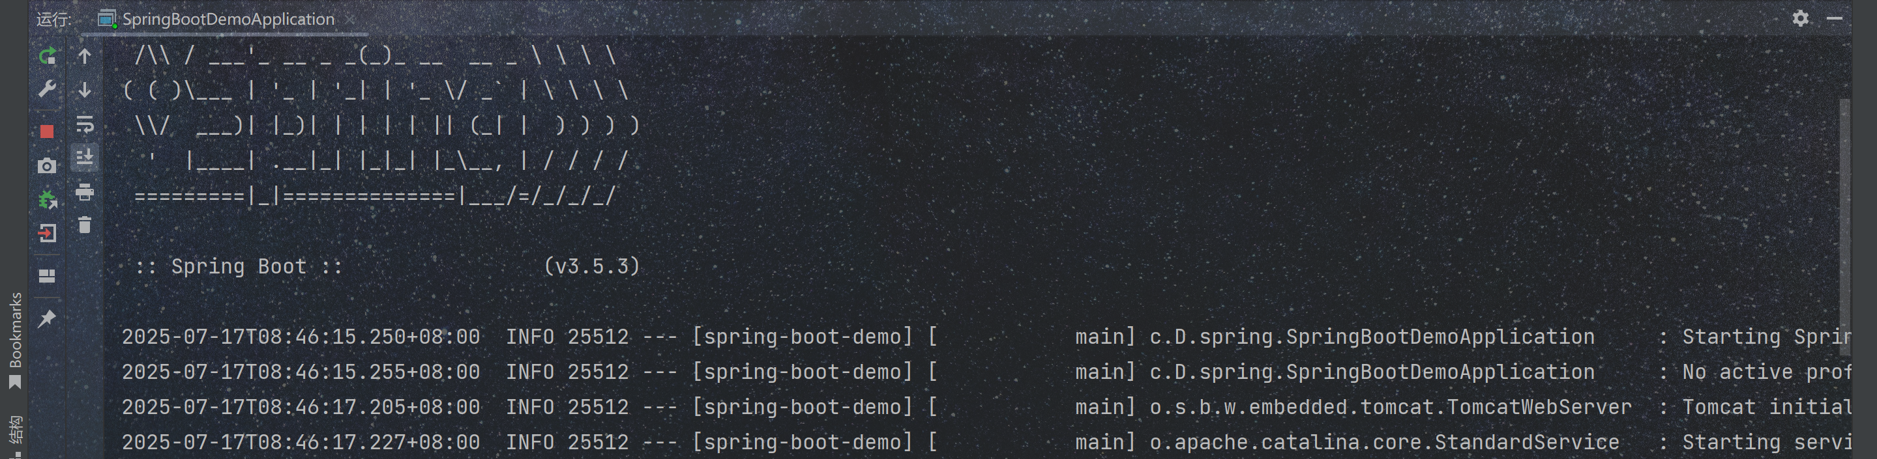The width and height of the screenshot is (1877, 459).
Task: Toggle soft-wrap for console output
Action: click(85, 124)
